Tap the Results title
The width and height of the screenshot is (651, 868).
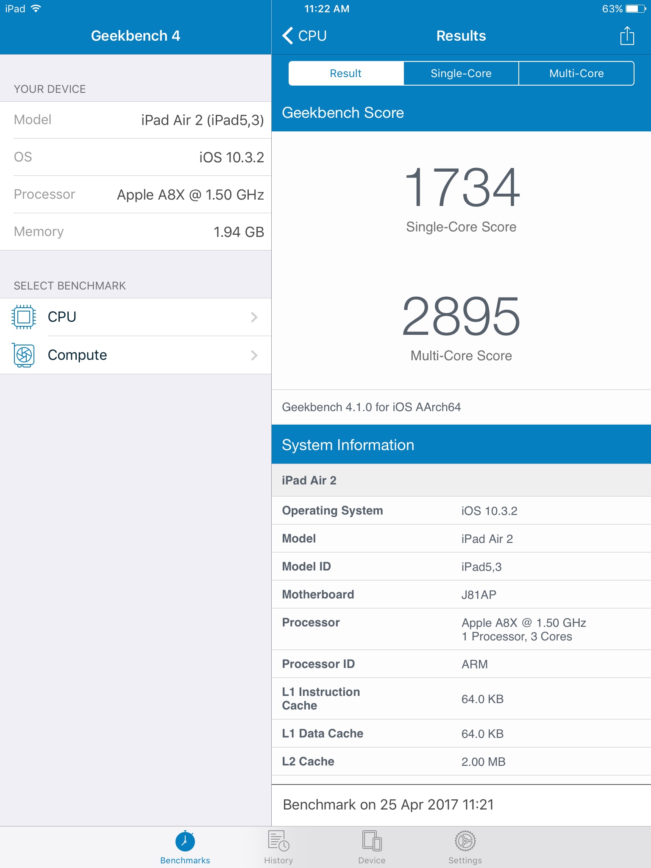(461, 36)
